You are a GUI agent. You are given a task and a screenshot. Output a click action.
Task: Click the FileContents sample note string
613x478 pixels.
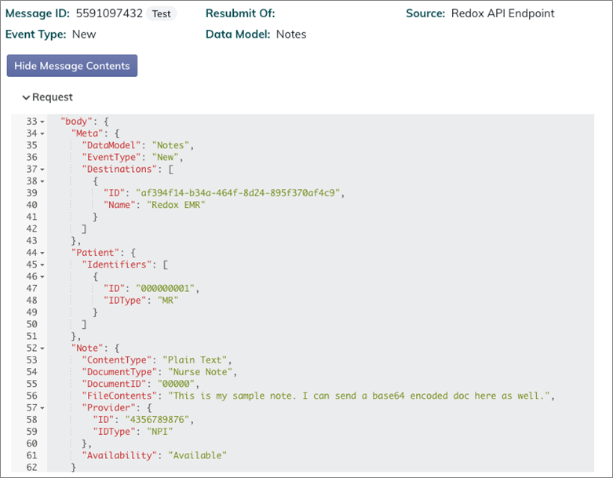tap(359, 396)
